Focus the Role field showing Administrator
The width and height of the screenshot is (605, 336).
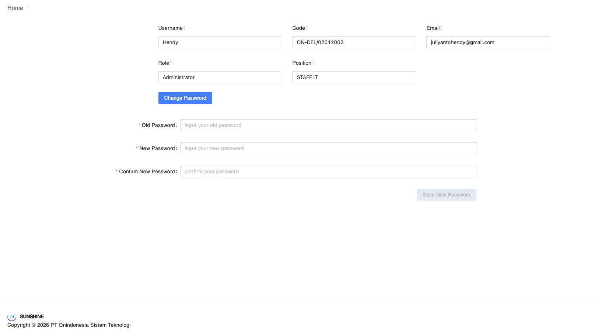pos(220,77)
